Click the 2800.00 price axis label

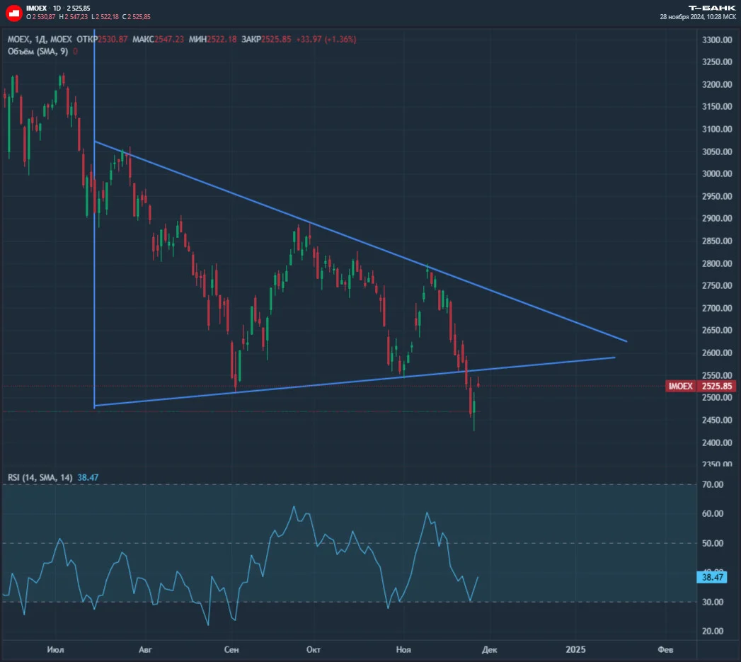[x=717, y=264]
